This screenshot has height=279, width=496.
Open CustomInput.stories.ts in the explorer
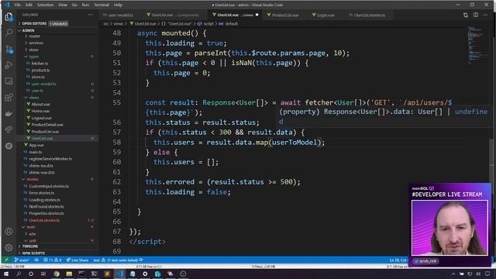coord(49,186)
